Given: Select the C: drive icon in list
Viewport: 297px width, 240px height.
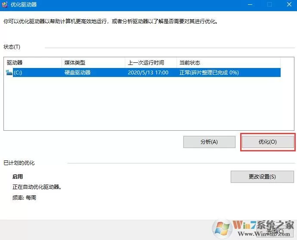Looking at the screenshot, I should (9, 73).
